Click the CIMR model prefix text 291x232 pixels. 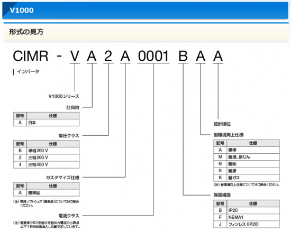31,56
